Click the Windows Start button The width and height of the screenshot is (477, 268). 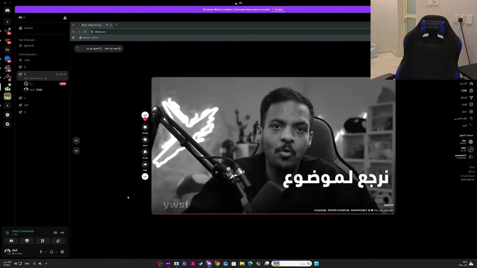[316, 264]
